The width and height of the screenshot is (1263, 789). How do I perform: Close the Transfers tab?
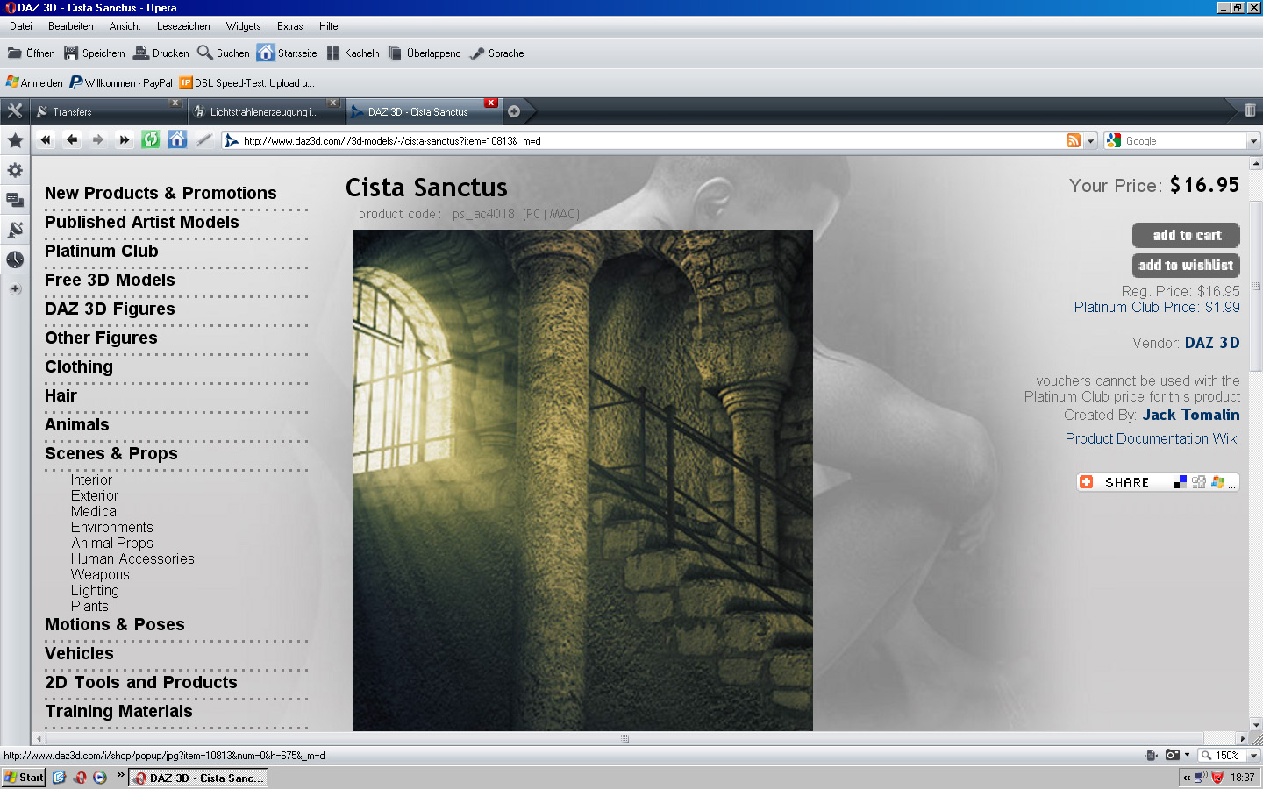click(x=175, y=103)
